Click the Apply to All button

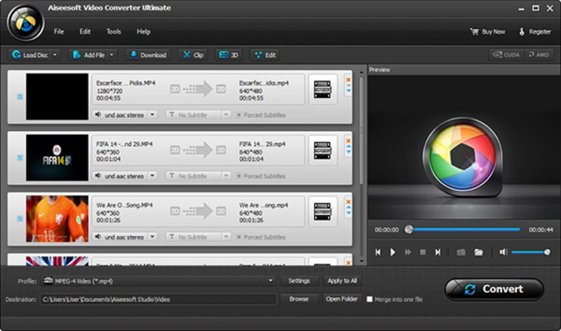(x=342, y=281)
